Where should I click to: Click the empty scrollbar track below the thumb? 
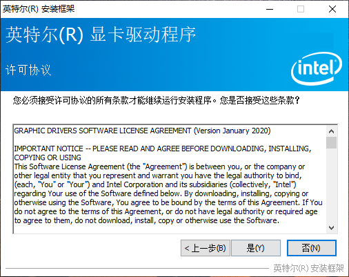click(x=331, y=185)
